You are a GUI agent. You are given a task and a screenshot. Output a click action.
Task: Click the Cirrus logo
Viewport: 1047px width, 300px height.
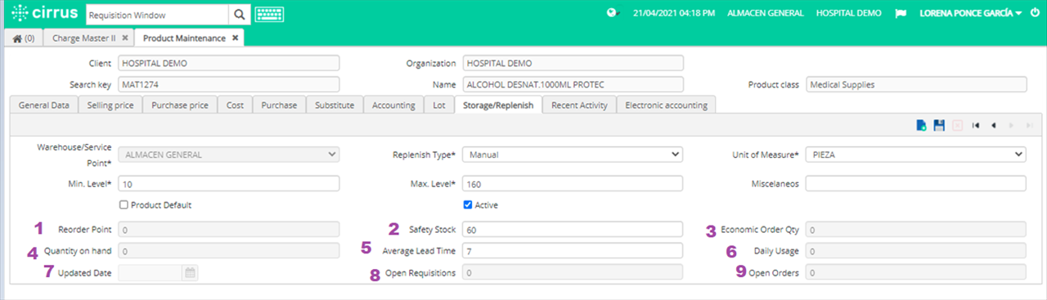[45, 13]
